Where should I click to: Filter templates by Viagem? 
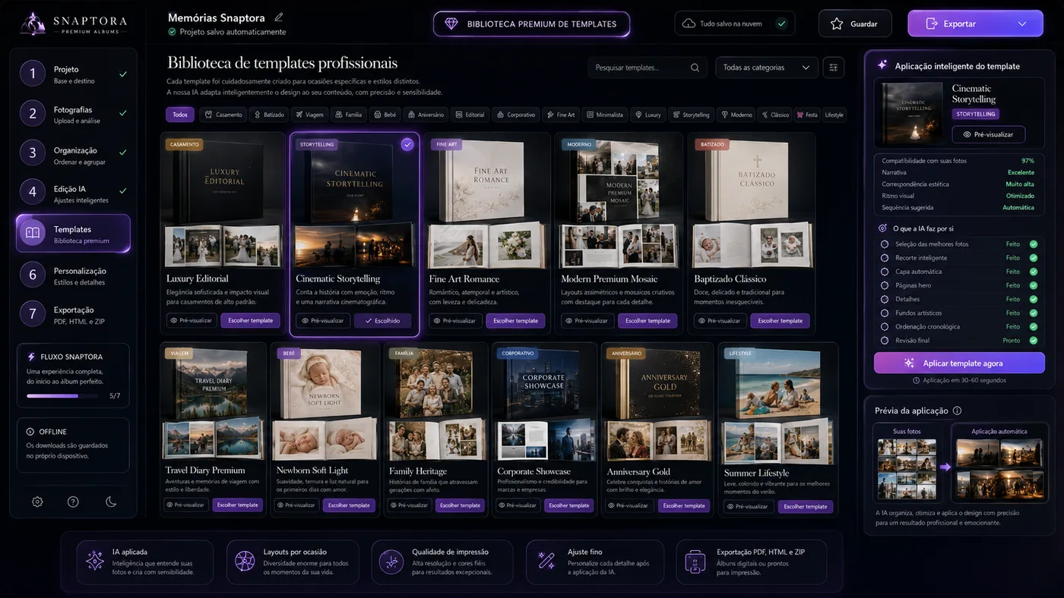pyautogui.click(x=310, y=115)
